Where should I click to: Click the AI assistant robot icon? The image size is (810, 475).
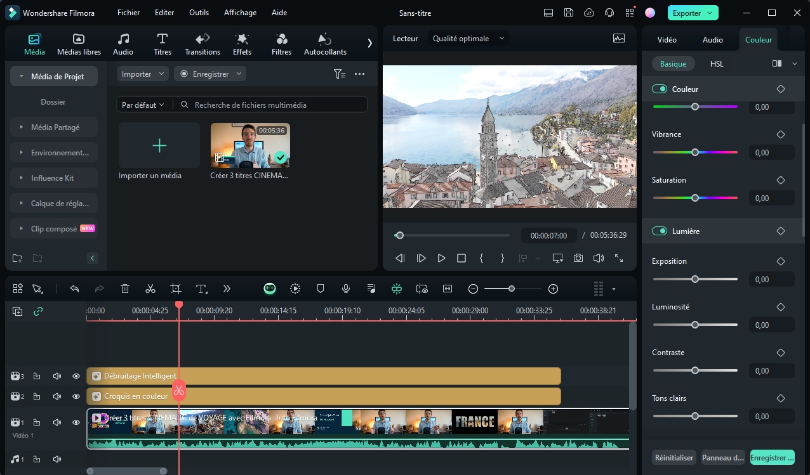(270, 289)
